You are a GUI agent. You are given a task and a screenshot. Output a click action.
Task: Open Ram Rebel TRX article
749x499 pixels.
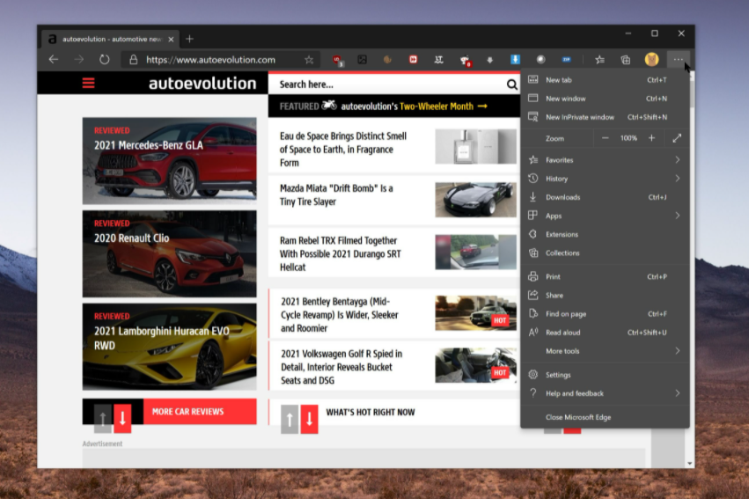coord(340,253)
